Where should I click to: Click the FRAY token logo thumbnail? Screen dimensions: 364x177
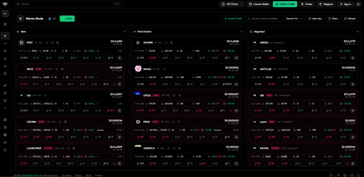21,43
